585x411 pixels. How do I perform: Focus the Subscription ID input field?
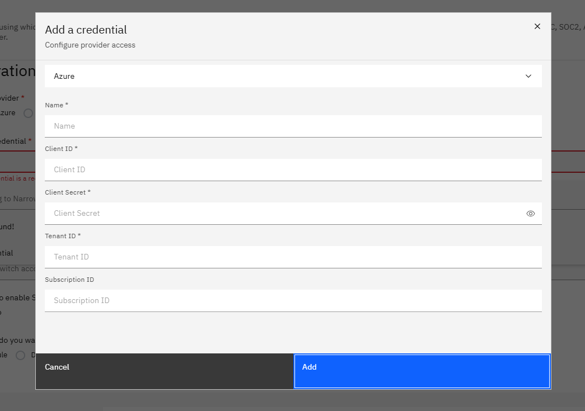click(293, 300)
